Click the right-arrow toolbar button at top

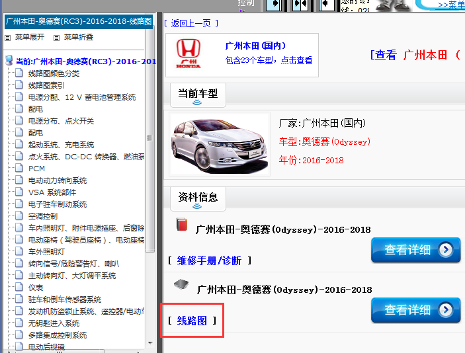(x=274, y=5)
